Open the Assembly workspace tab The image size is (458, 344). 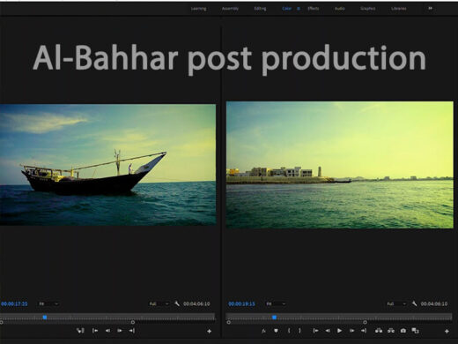pos(230,9)
